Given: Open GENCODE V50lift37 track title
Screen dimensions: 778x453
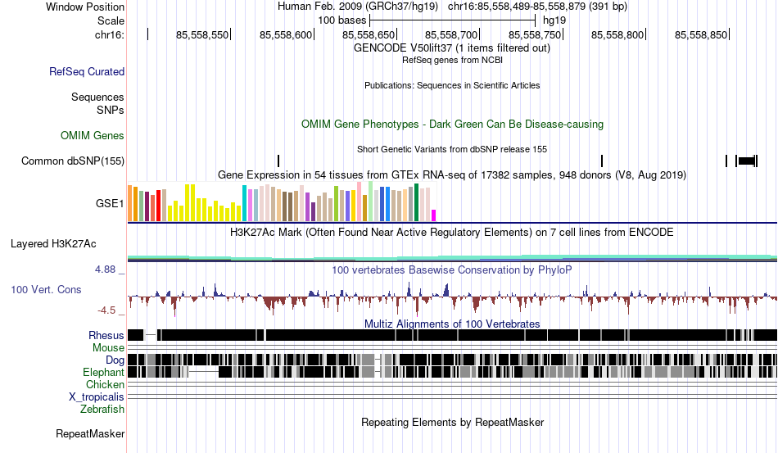Looking at the screenshot, I should tap(452, 48).
